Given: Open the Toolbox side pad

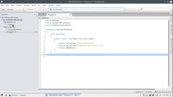Looking at the screenshot, I should pos(171,18).
